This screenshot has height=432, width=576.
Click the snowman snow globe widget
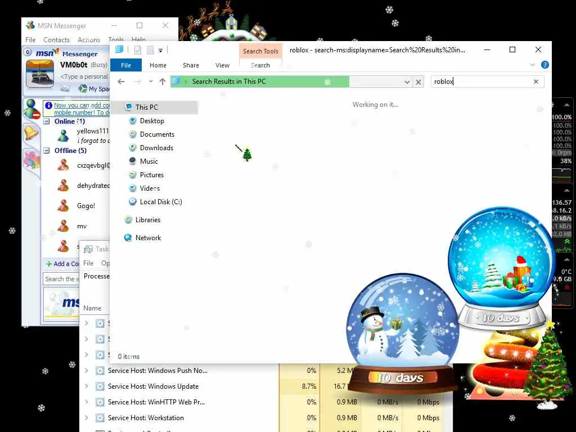click(x=403, y=333)
